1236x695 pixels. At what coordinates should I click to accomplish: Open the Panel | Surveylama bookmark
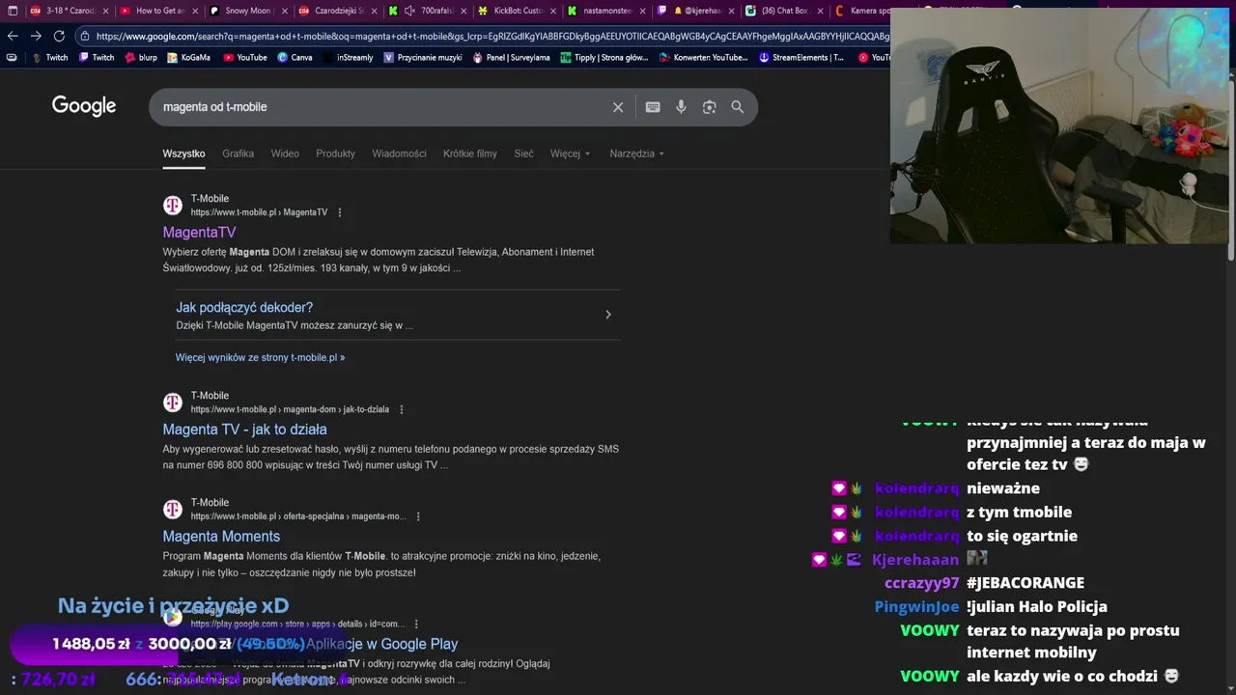(x=511, y=57)
